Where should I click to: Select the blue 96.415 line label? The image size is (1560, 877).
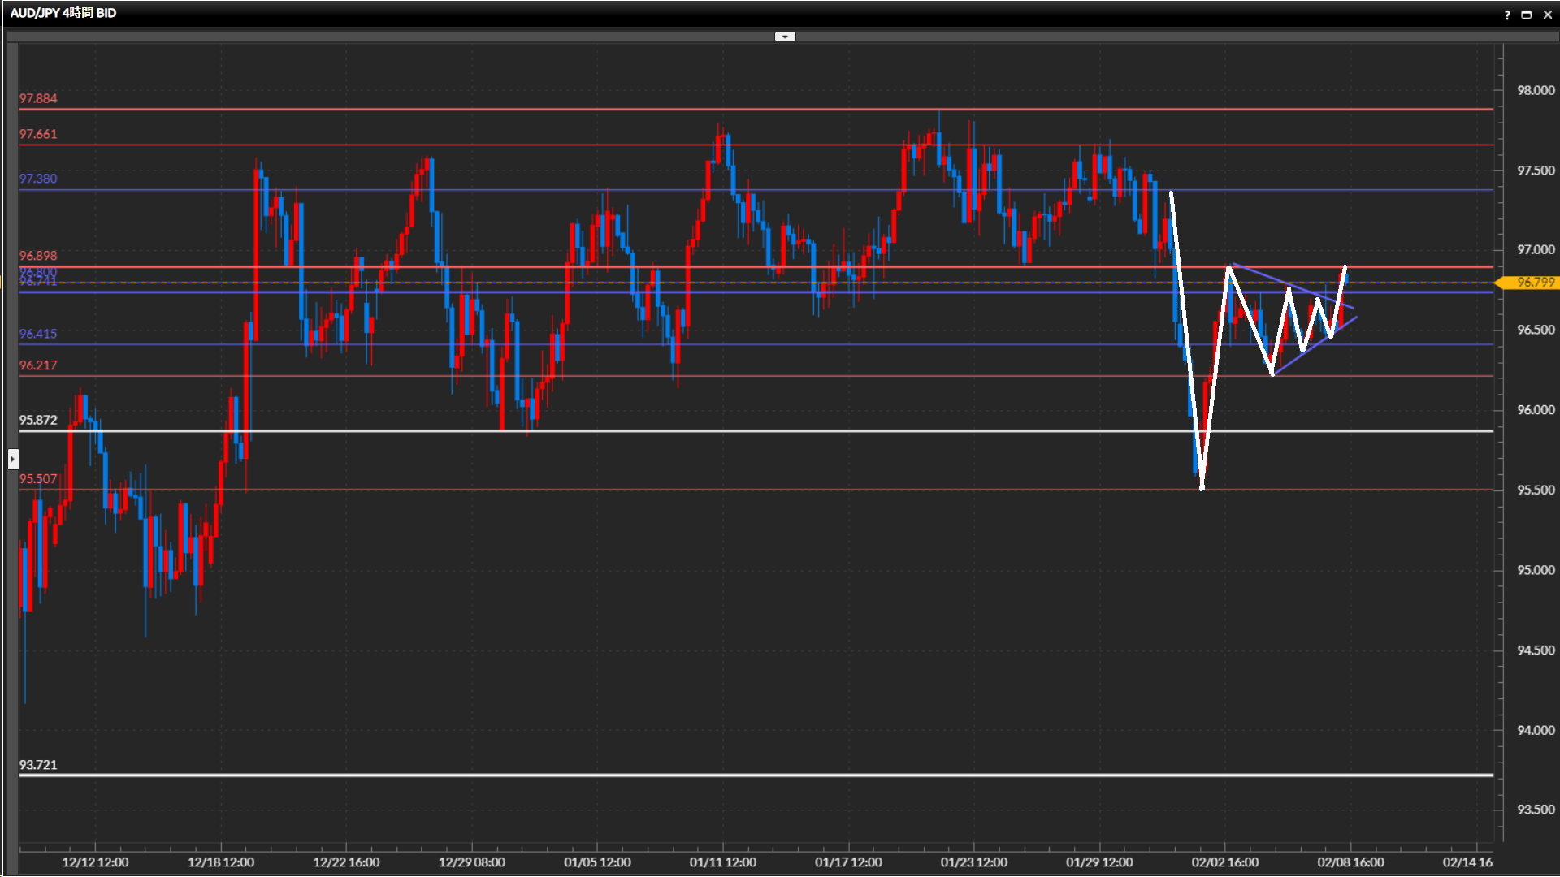[38, 334]
